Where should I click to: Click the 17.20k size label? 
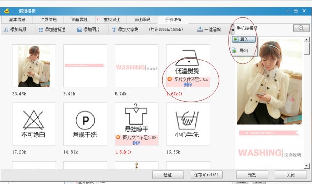click(x=19, y=152)
